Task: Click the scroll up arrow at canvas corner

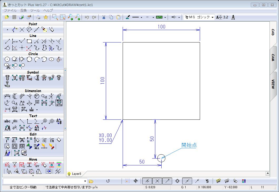Action: click(x=268, y=173)
